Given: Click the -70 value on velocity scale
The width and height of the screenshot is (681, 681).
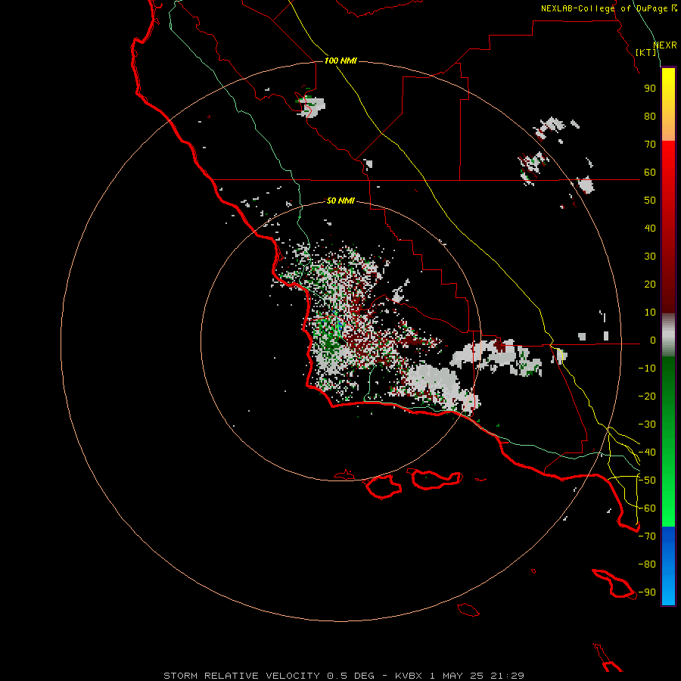Looking at the screenshot, I should (x=647, y=536).
